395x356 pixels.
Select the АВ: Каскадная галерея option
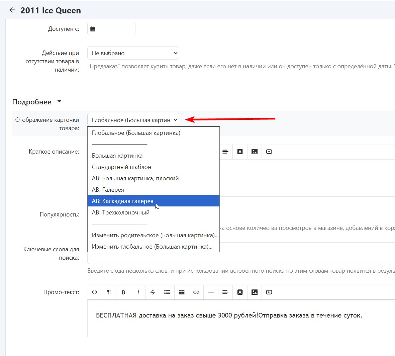[122, 201]
